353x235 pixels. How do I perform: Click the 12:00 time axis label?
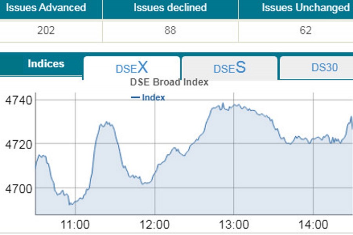155,225
